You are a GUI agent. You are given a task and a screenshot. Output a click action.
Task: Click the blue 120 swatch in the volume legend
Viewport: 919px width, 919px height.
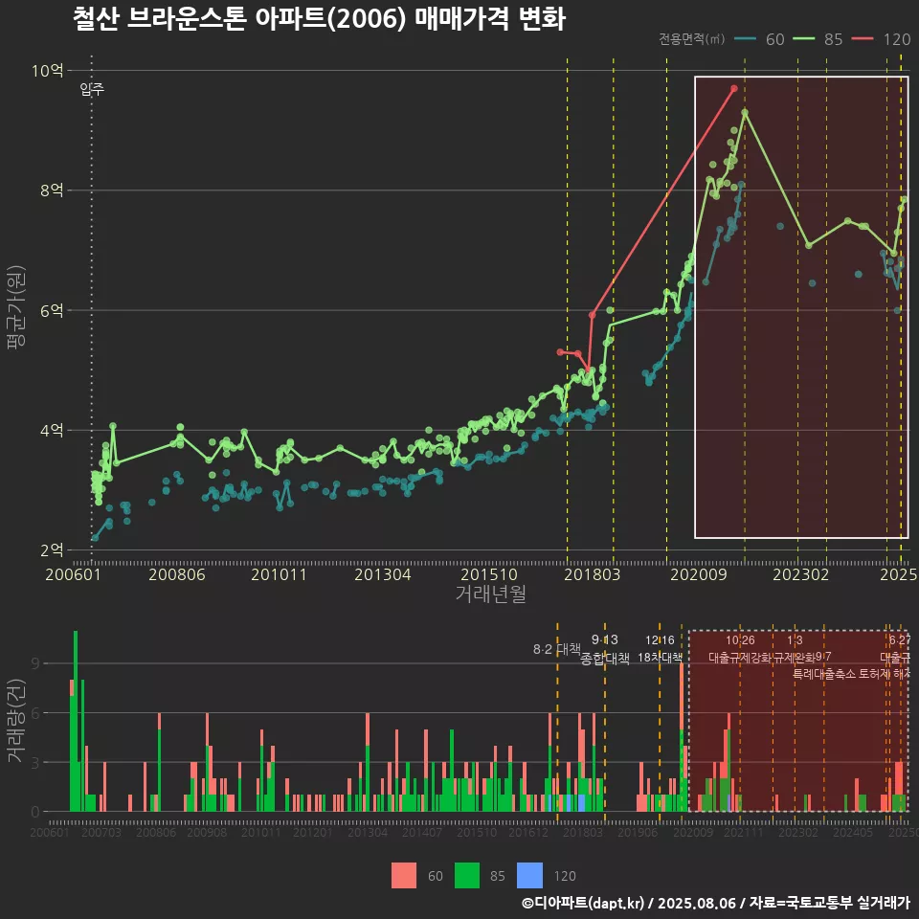(529, 876)
